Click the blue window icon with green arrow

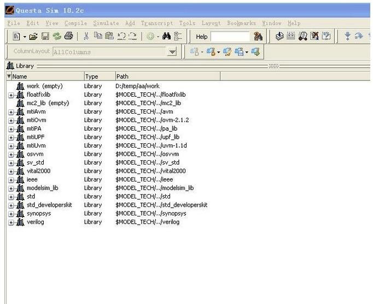point(255,51)
